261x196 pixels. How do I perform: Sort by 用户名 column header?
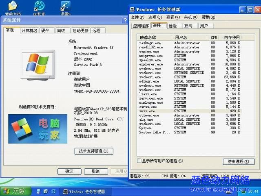pyautogui.click(x=190, y=37)
